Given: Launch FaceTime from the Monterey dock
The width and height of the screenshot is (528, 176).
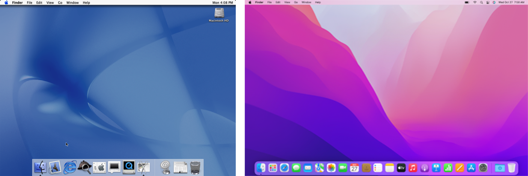Looking at the screenshot, I should [343, 168].
